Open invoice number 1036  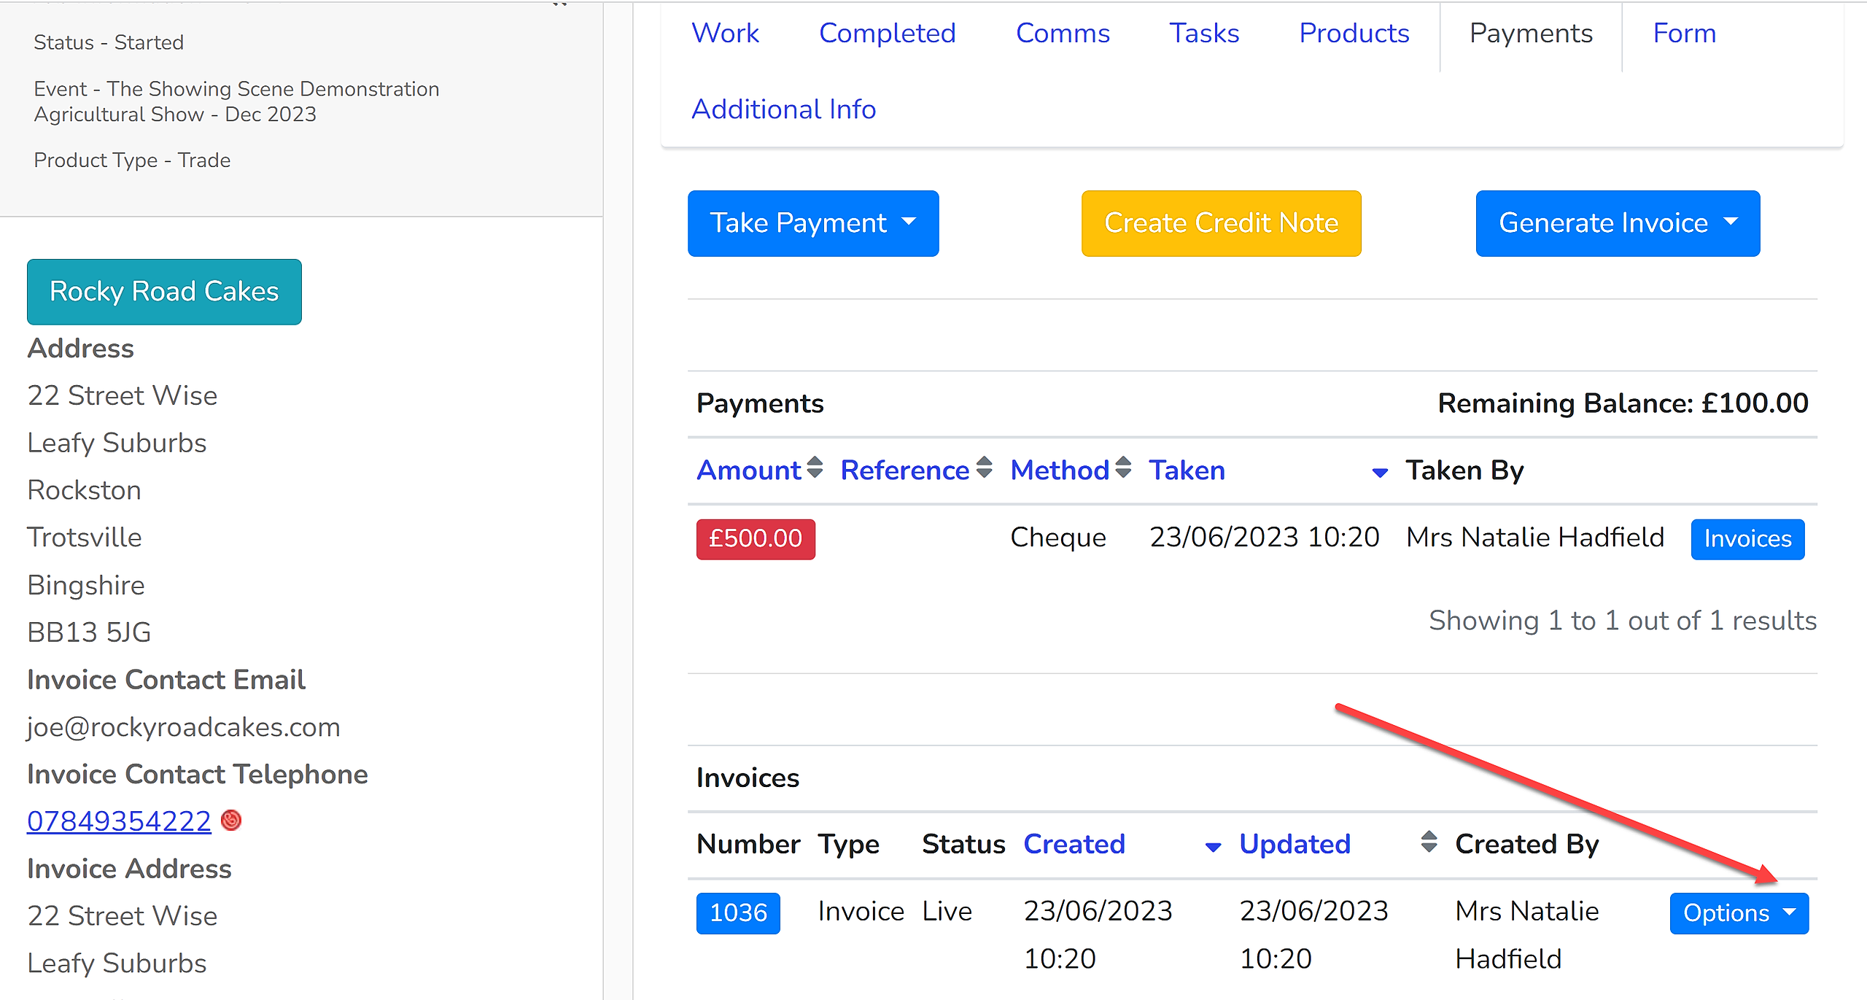coord(738,913)
